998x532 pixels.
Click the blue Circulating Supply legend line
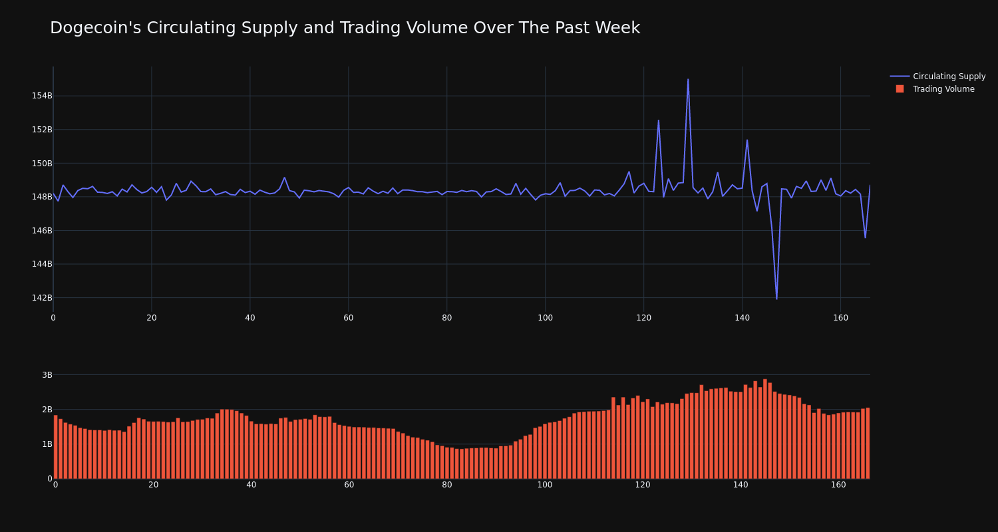[x=900, y=76]
